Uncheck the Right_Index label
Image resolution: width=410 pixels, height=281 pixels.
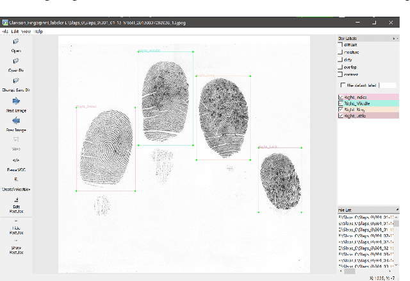[341, 97]
